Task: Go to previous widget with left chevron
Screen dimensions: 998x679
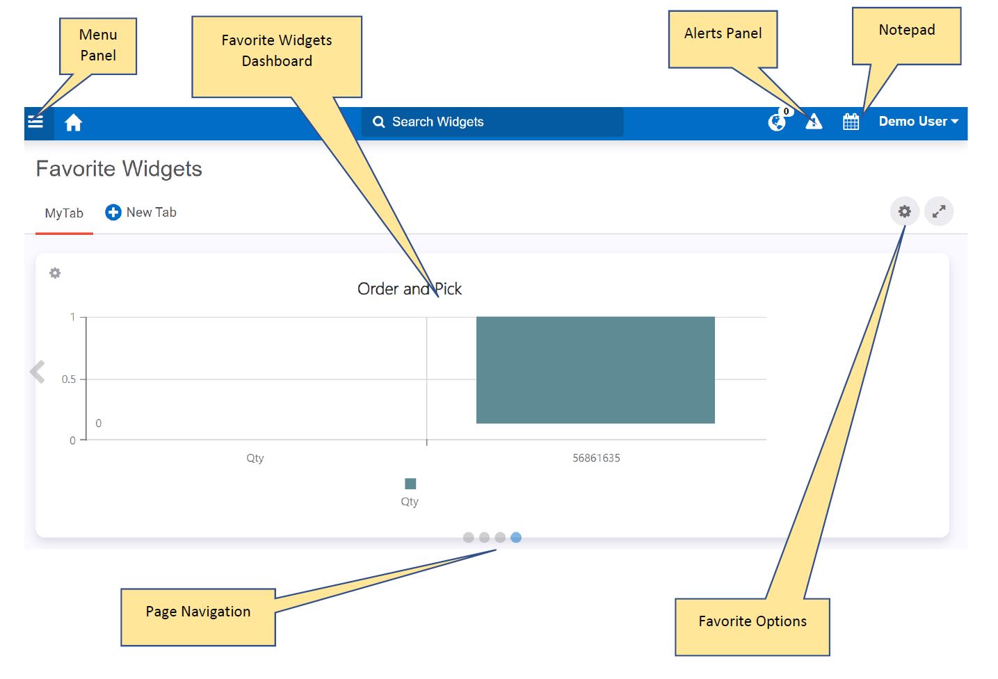Action: click(x=38, y=372)
